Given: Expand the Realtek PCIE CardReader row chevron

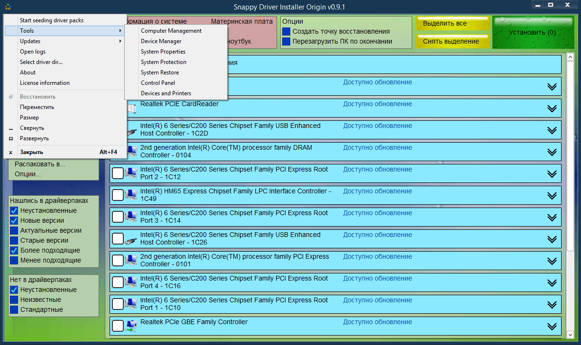Looking at the screenshot, I should tap(552, 109).
